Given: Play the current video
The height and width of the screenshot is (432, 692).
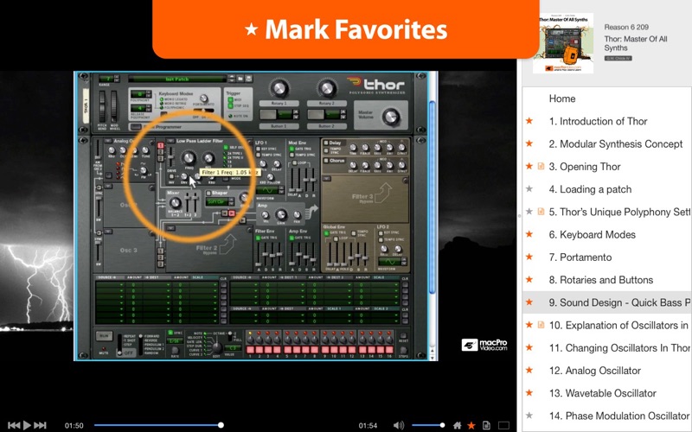Looking at the screenshot, I should [x=28, y=425].
